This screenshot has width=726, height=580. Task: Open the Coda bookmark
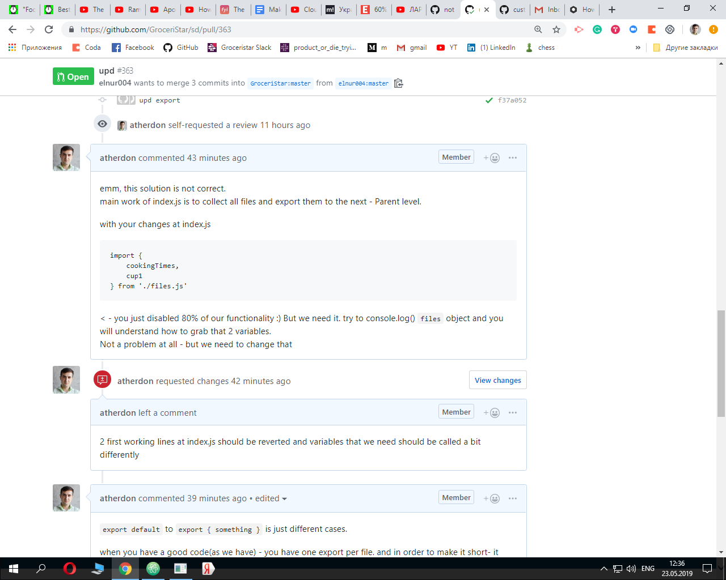86,48
